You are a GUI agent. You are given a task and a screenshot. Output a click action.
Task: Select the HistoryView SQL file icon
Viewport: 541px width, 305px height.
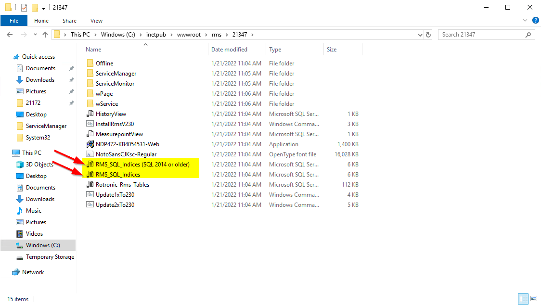tap(90, 114)
